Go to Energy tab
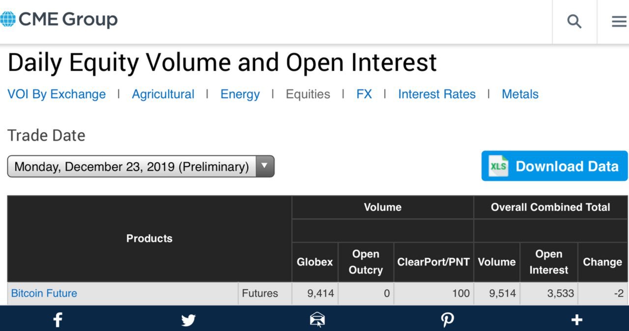The image size is (629, 331). click(240, 94)
